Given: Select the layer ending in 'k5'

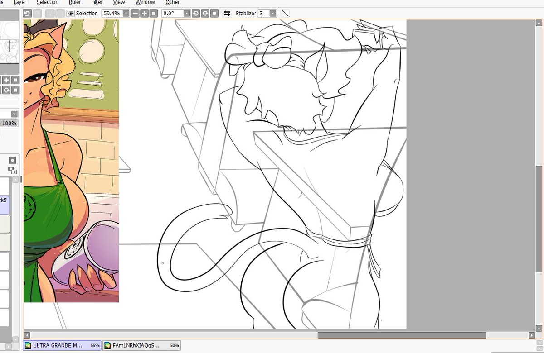Looking at the screenshot, I should (5, 204).
